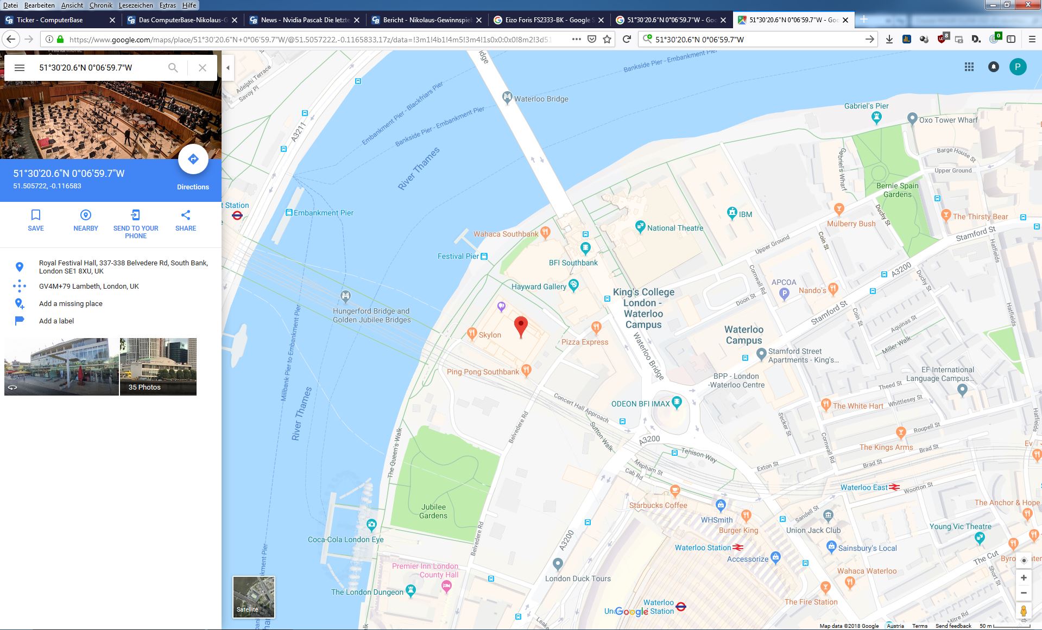
Task: Open page actions three-dot menu
Action: pos(577,39)
